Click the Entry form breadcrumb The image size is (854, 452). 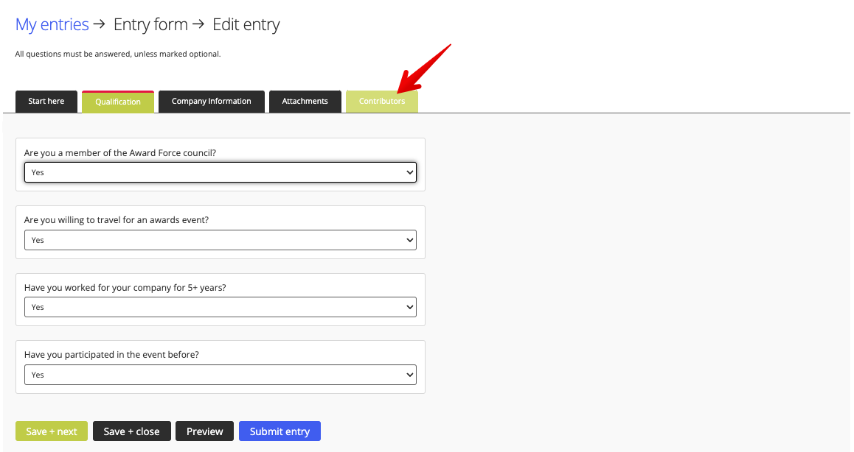[x=150, y=24]
